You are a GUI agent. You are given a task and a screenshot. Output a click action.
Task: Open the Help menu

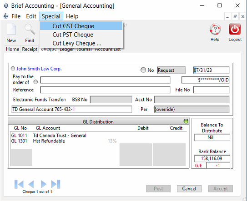tap(72, 16)
